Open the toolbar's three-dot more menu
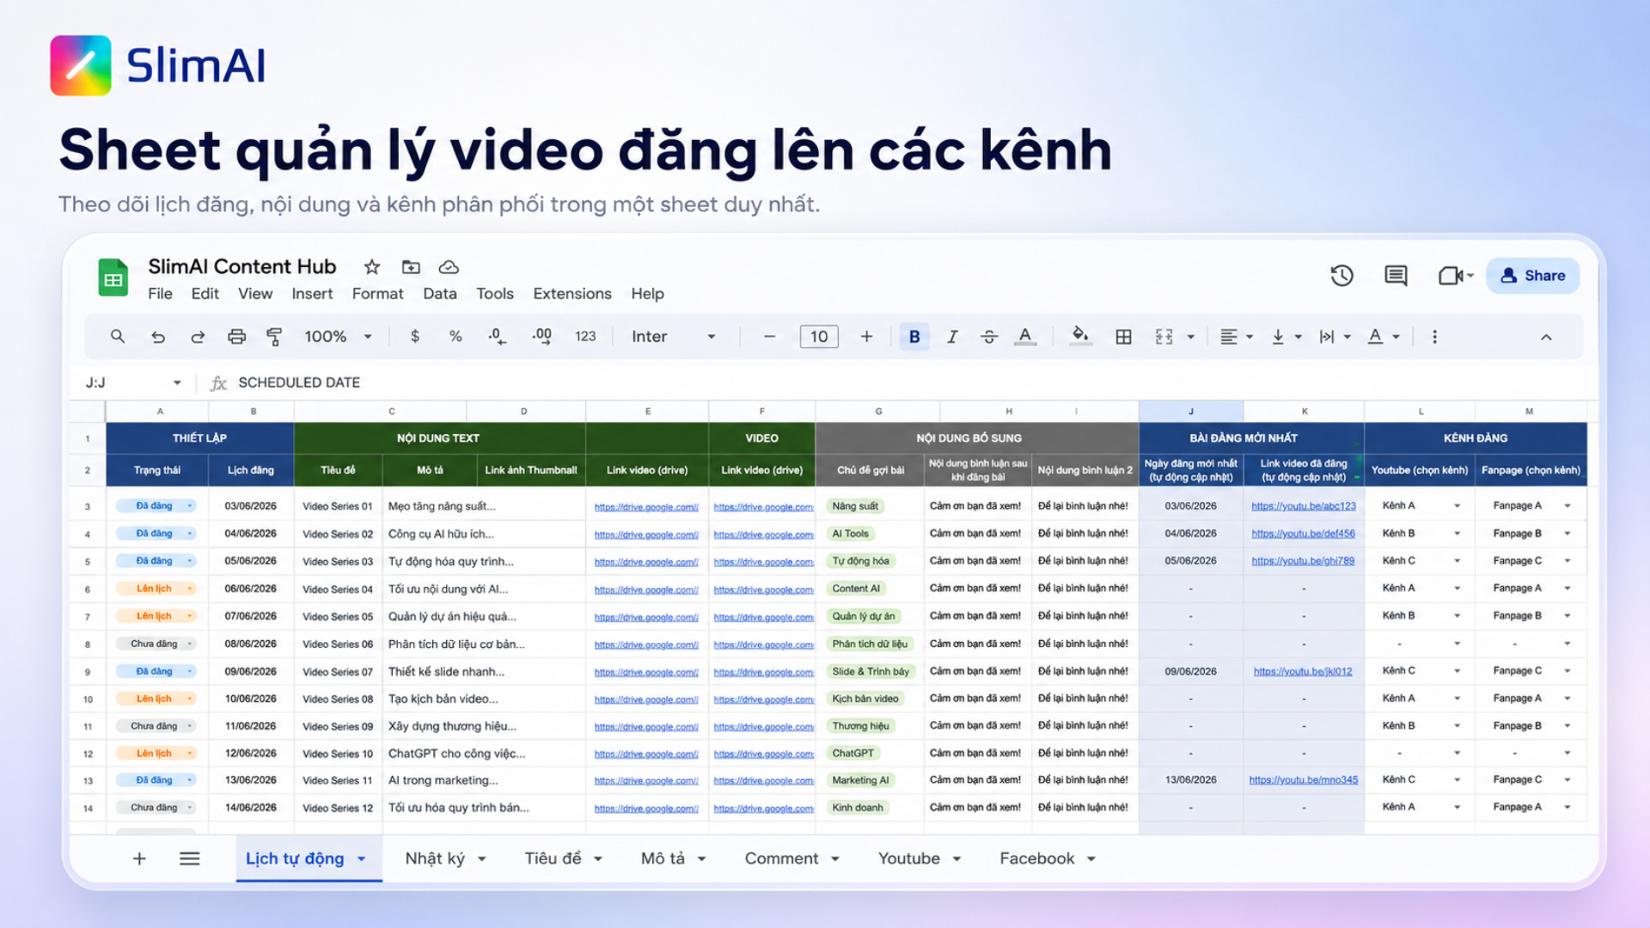 pyautogui.click(x=1434, y=337)
